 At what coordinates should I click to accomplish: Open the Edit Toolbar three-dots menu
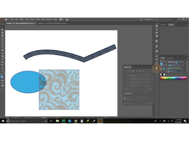coord(3,90)
